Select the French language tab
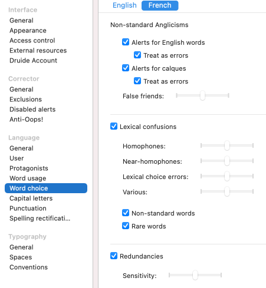The image size is (266, 288). (160, 5)
